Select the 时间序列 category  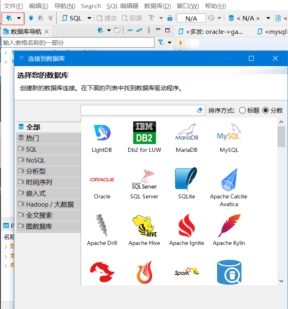(48, 182)
